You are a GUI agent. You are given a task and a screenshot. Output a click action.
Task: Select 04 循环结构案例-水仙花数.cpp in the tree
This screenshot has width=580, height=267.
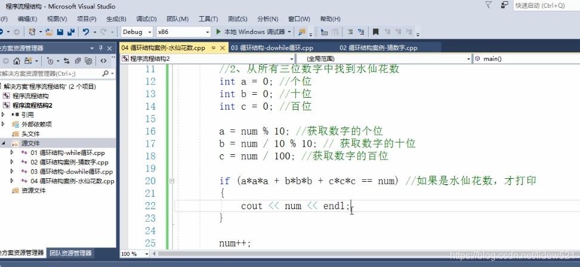click(x=73, y=181)
